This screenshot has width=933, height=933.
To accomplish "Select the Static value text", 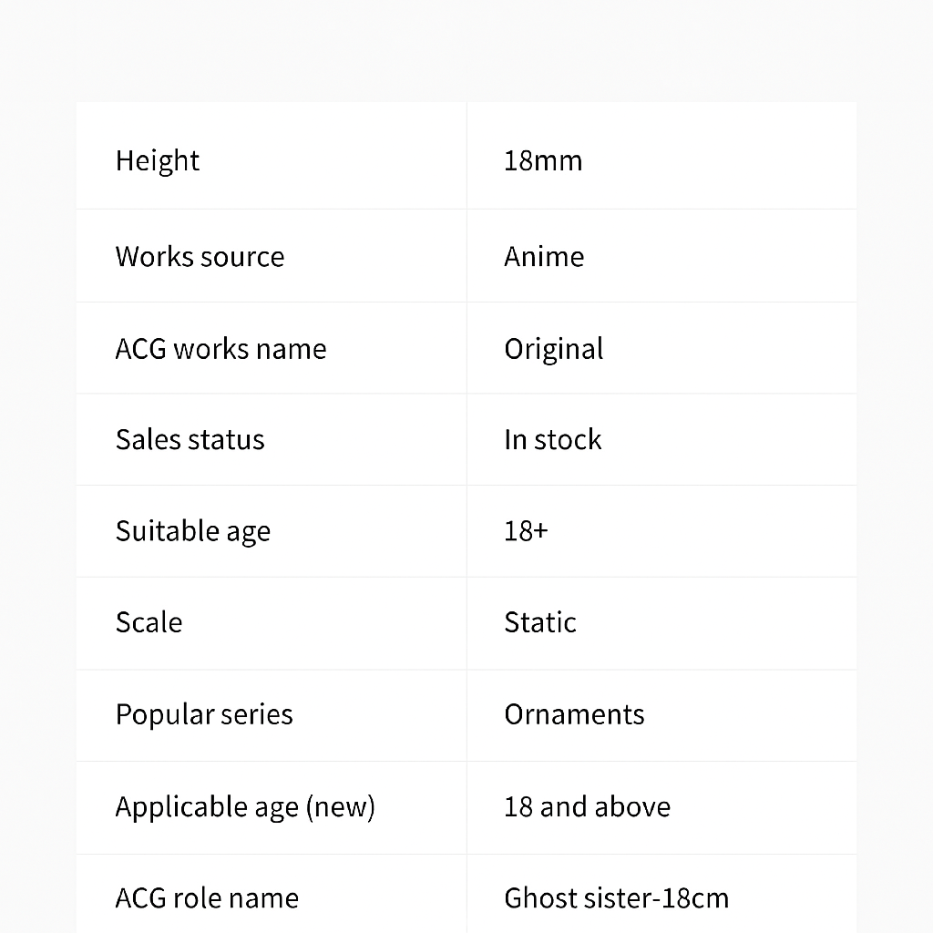I will [540, 623].
